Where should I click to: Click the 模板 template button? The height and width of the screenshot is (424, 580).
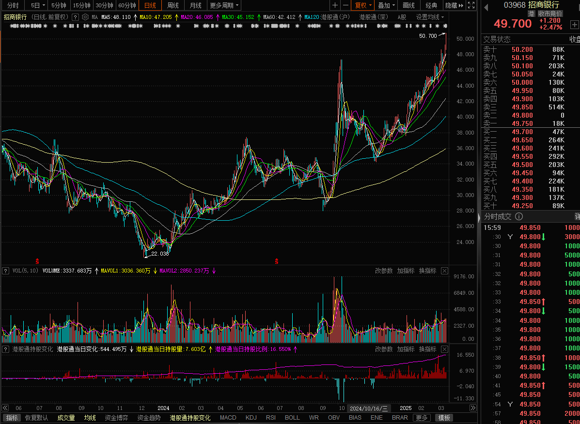[444, 418]
